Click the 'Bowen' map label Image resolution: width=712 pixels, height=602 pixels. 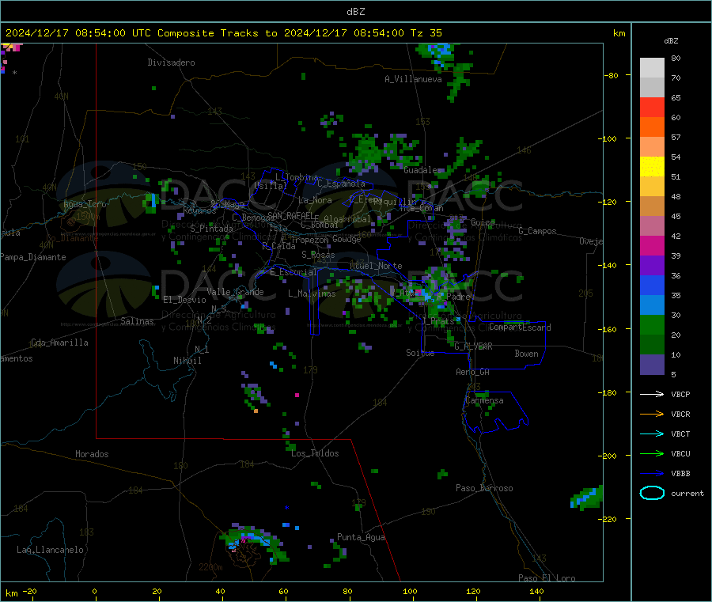tap(526, 354)
